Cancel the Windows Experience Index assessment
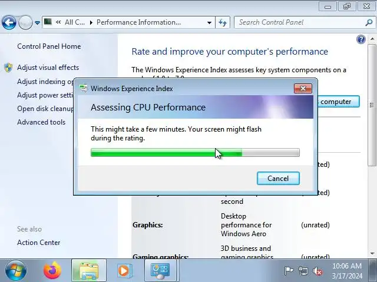Screen dimensions: 377x282 pyautogui.click(x=278, y=179)
